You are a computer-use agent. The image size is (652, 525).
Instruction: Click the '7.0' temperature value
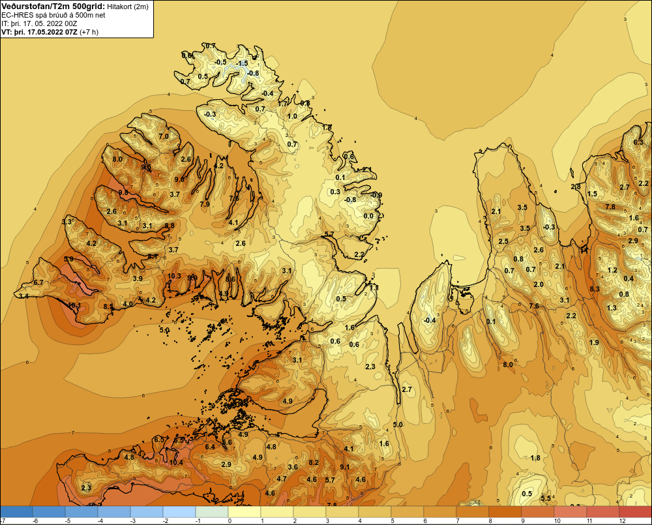164,136
